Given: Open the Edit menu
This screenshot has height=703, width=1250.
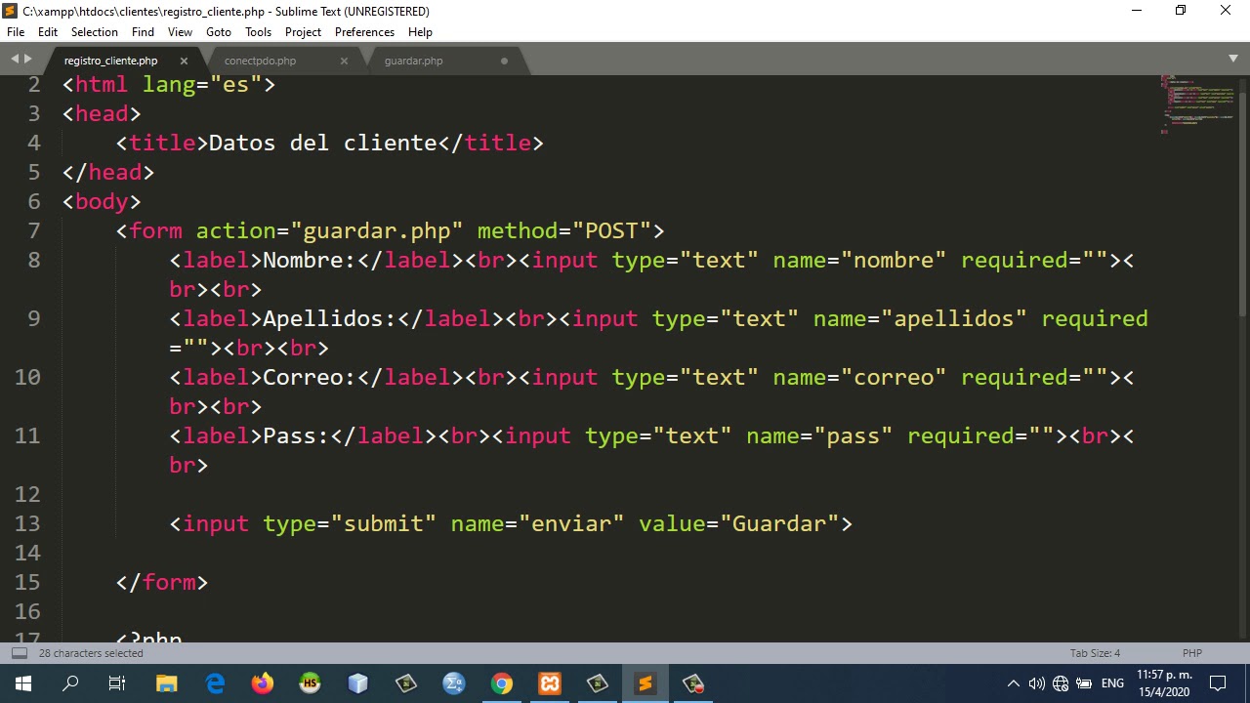Looking at the screenshot, I should point(48,32).
